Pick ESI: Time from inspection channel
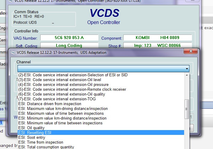 [101, 142]
